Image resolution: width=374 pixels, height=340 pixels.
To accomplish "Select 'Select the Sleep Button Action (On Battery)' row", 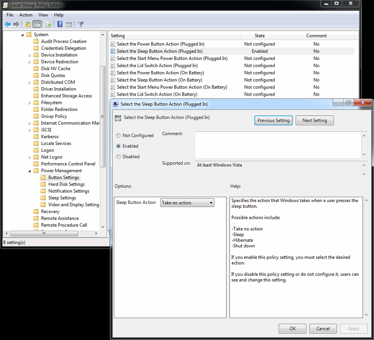I will [x=232, y=80].
